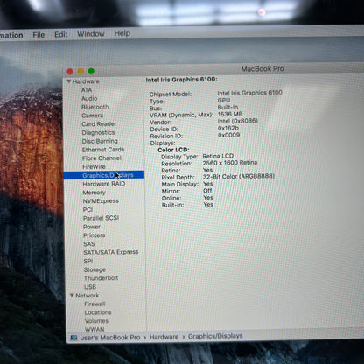The width and height of the screenshot is (364, 364).
Task: Select Bluetooth in the sidebar
Action: (x=95, y=107)
